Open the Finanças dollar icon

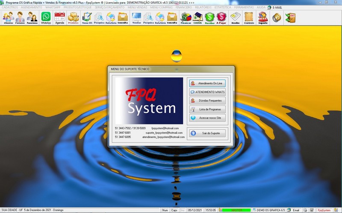(x=186, y=18)
